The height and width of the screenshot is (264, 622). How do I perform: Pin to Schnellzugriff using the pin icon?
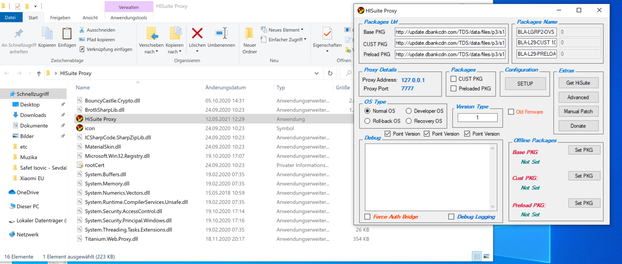[18, 34]
